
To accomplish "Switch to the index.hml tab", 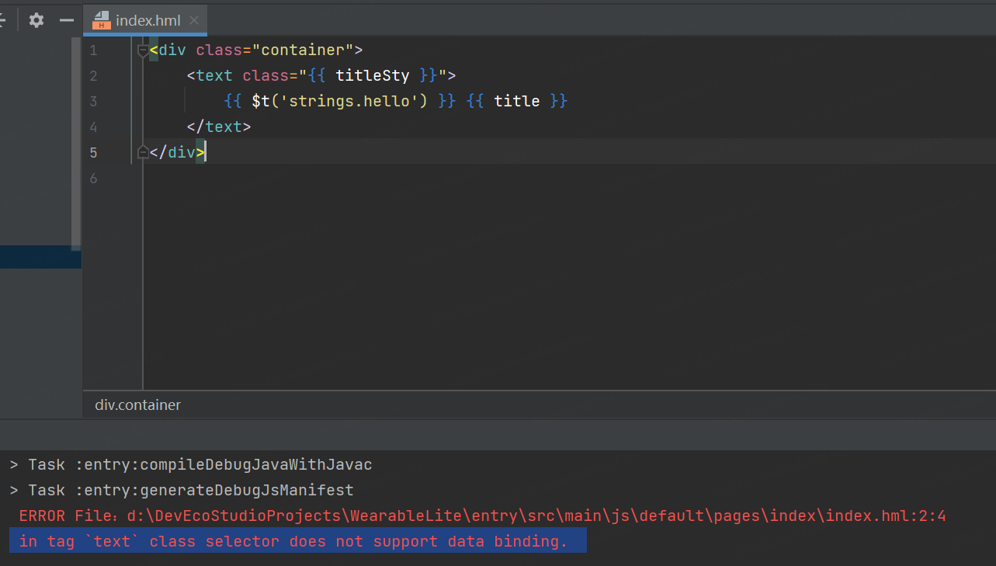I will [x=147, y=21].
